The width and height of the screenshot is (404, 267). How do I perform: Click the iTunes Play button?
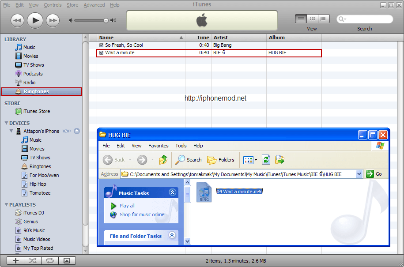coord(35,20)
